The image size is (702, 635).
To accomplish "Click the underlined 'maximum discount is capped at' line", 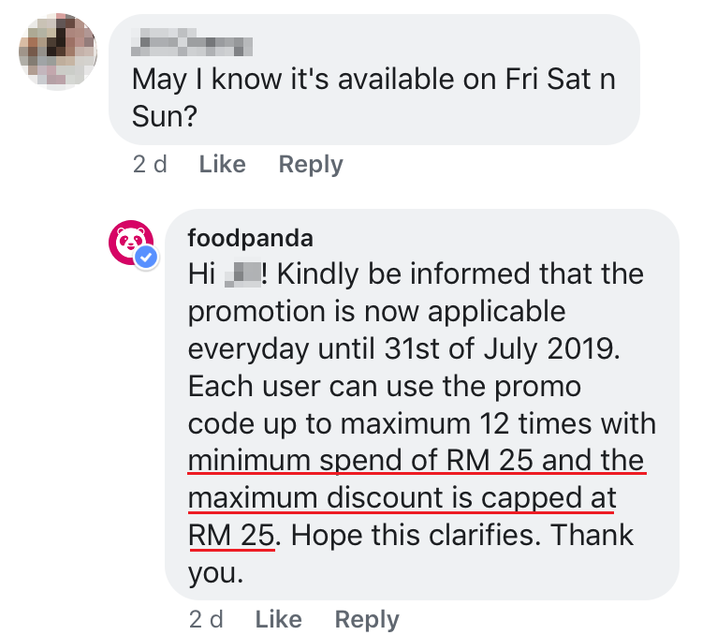I will click(x=402, y=498).
